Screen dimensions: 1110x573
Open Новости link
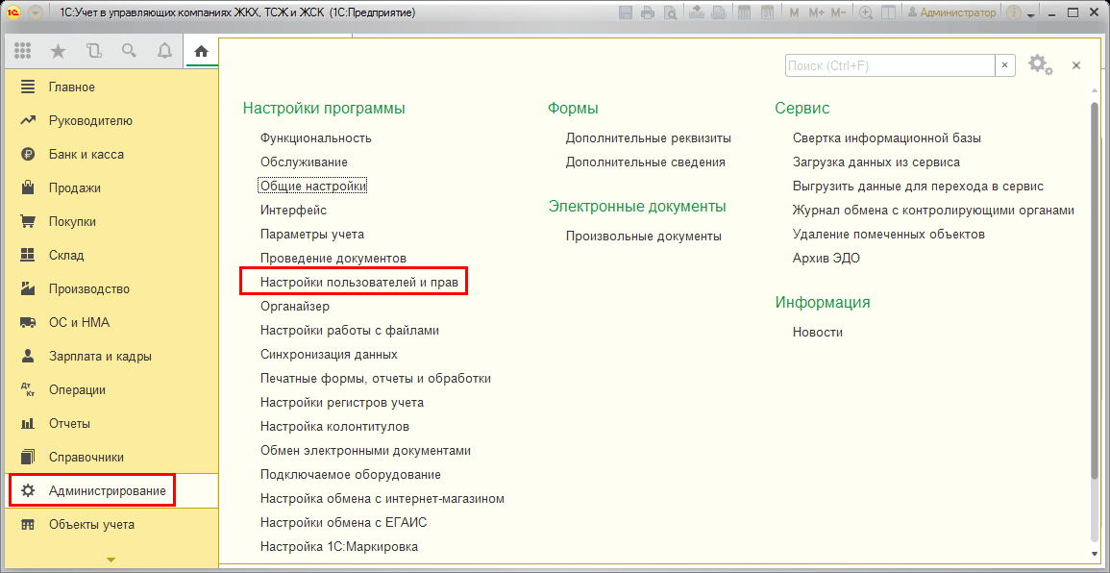pos(818,333)
